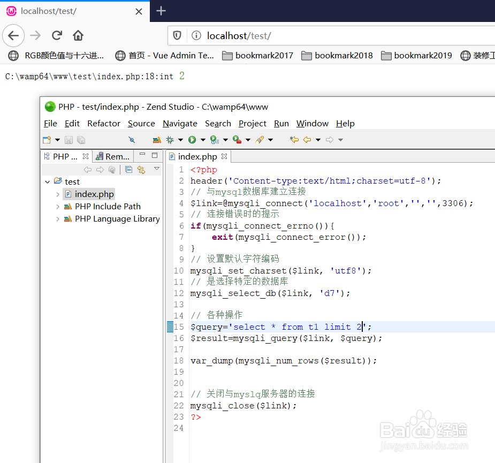
Task: Click the New file icon in Zend Studio toolbar
Action: tap(47, 140)
